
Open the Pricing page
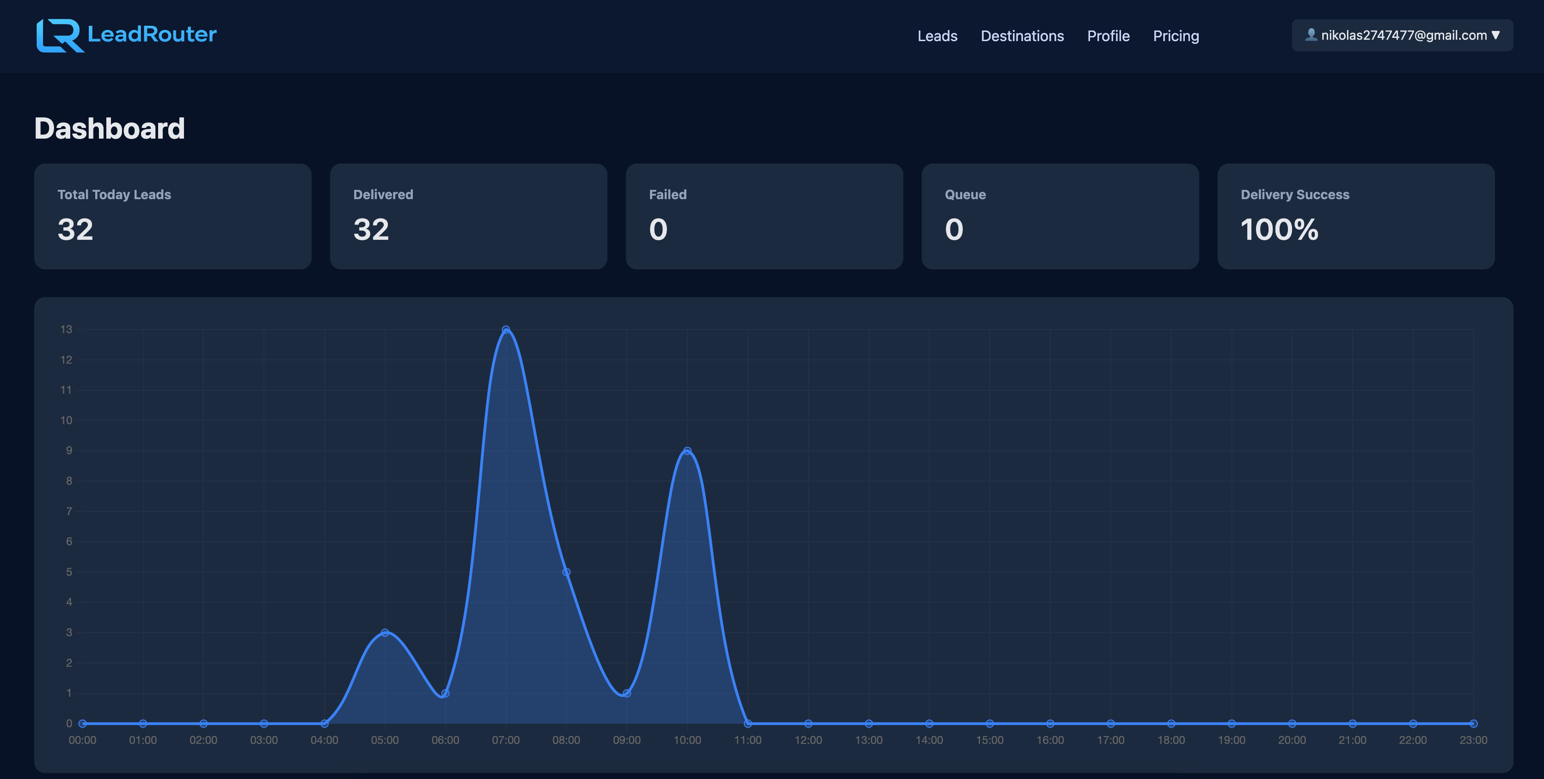tap(1175, 36)
